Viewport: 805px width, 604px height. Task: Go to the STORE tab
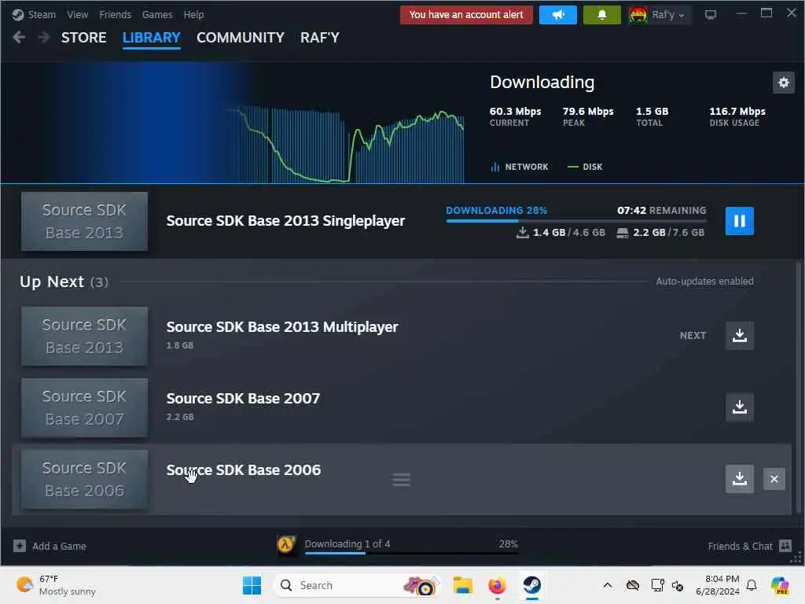[83, 38]
